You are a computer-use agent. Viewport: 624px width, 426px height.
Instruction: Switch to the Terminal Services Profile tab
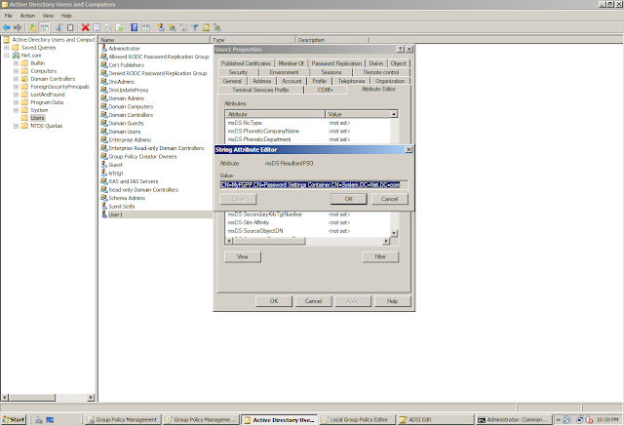tap(260, 90)
